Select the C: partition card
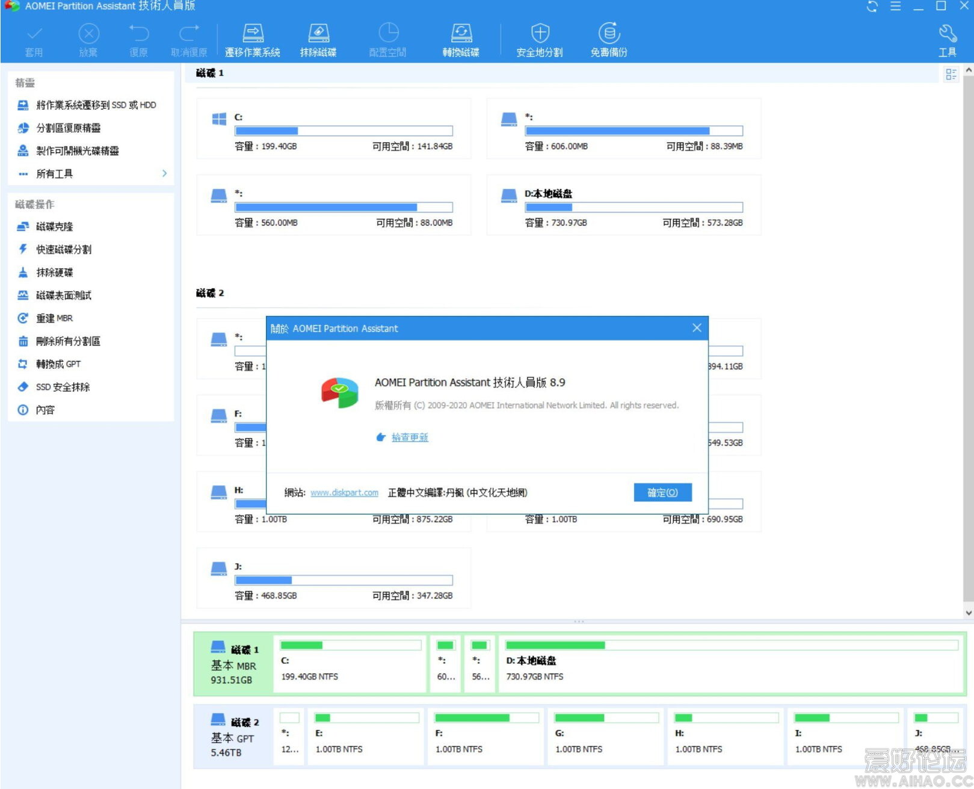The height and width of the screenshot is (789, 974). pos(334,129)
